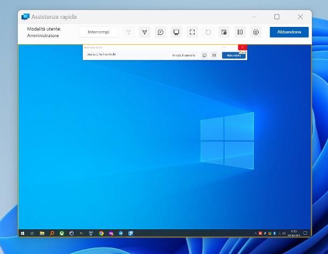Open the remote Start menu button
Screen dimensions: 328x254
(23, 233)
